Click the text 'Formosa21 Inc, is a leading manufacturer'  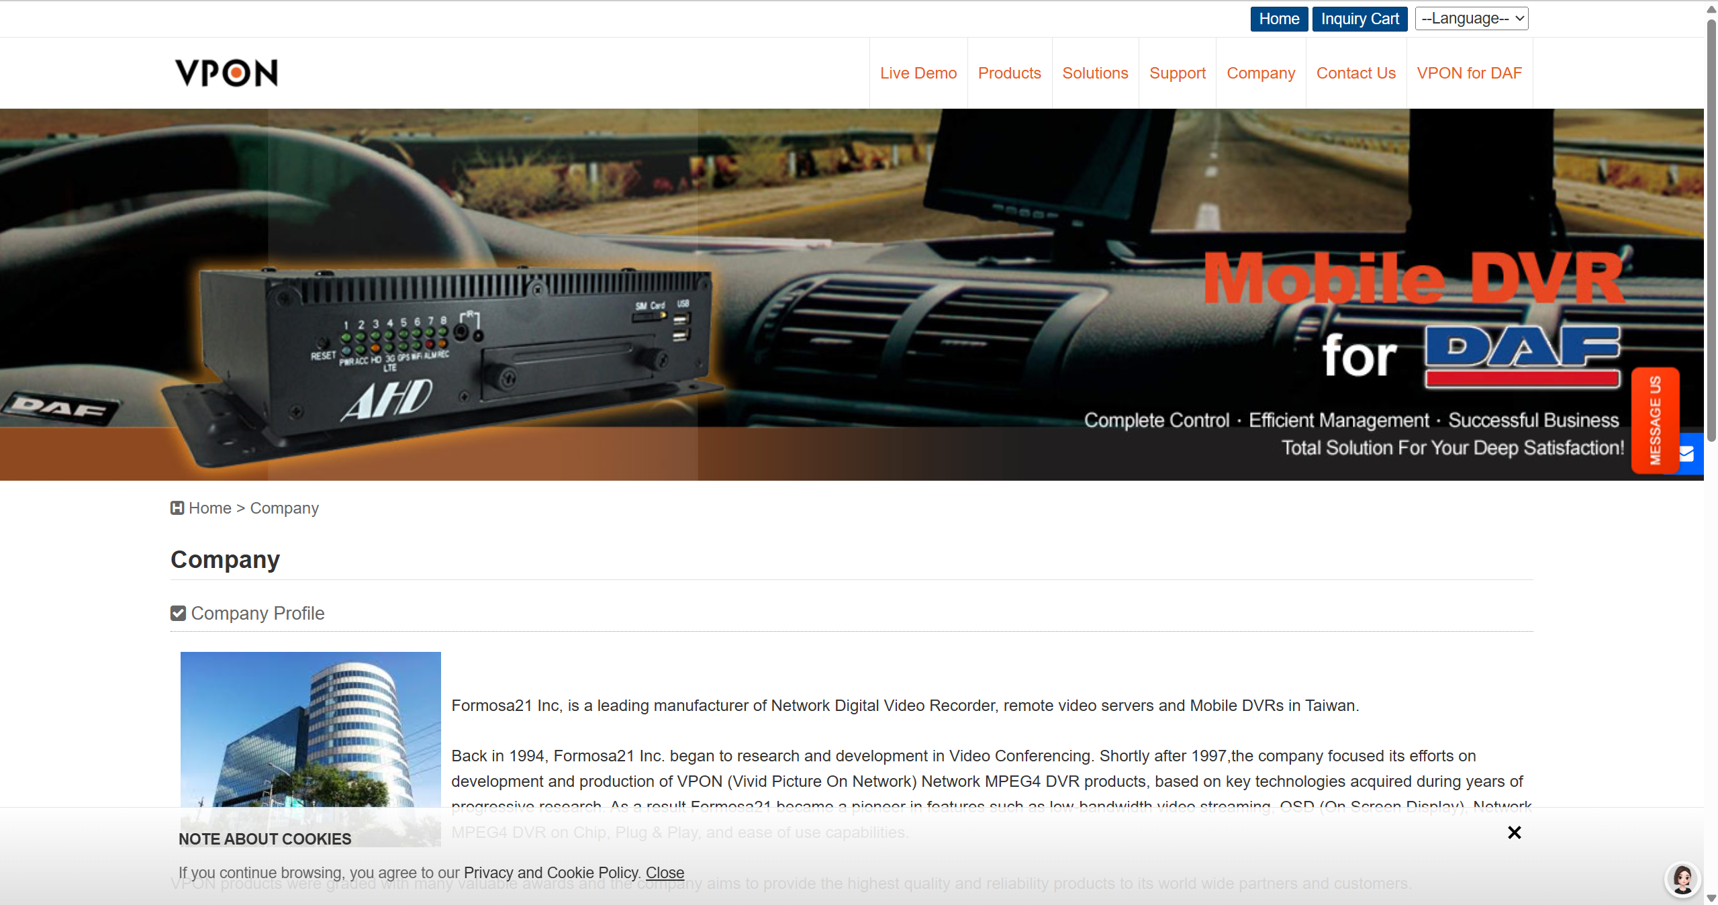coord(600,706)
